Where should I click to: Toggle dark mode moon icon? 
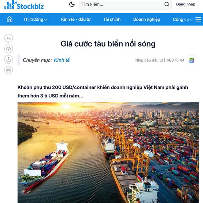tap(72, 4)
